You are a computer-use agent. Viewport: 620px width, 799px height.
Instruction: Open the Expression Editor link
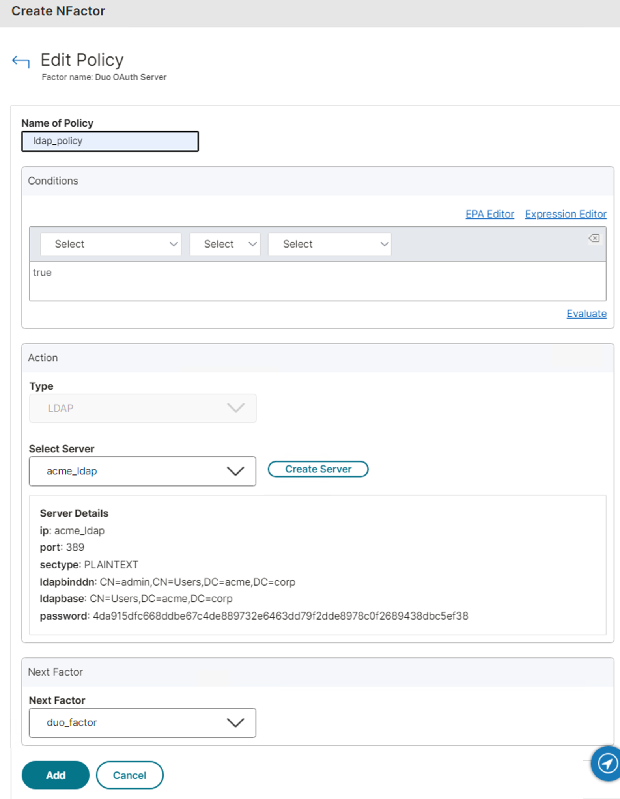[x=565, y=214]
